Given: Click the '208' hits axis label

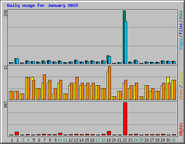Looking at the screenshot, I should [5, 13].
